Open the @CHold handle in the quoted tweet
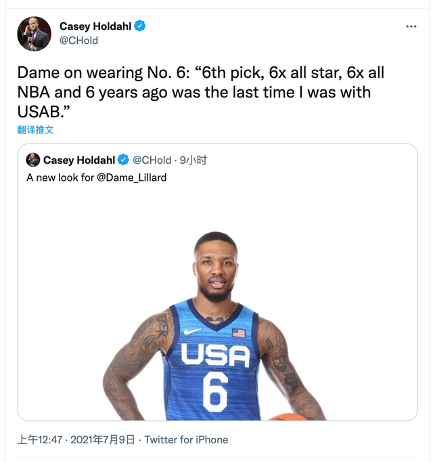 152,160
